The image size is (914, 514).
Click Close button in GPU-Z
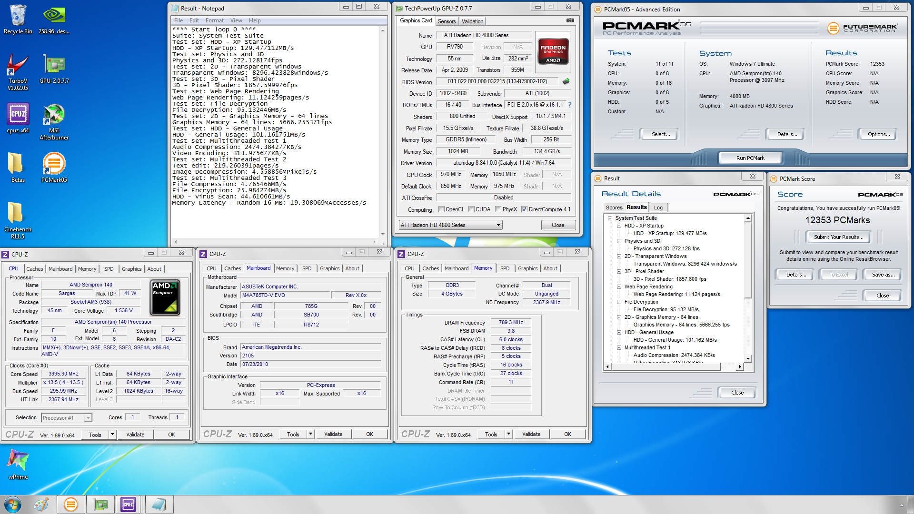pyautogui.click(x=558, y=225)
